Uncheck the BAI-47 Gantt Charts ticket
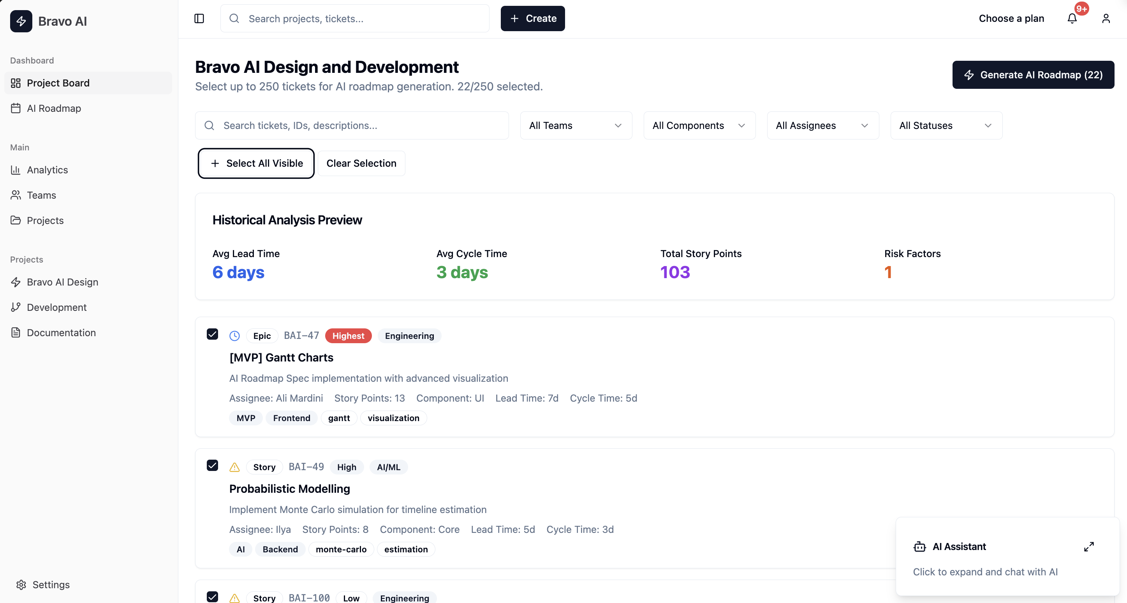The width and height of the screenshot is (1127, 603). click(x=212, y=334)
